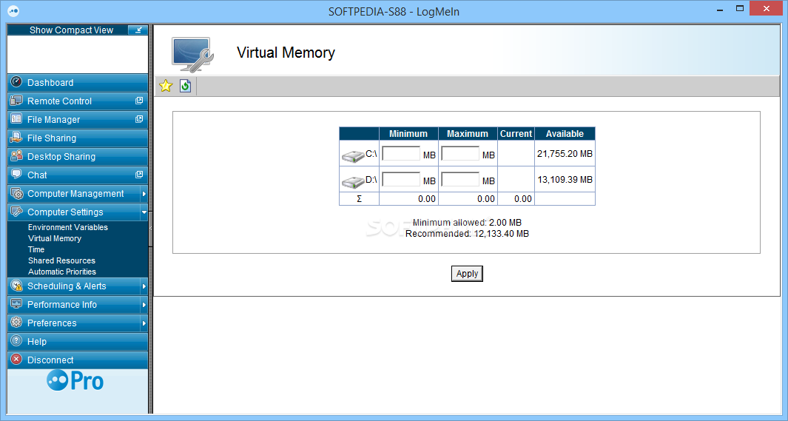Click the Available column header
This screenshot has width=788, height=421.
[x=565, y=134]
